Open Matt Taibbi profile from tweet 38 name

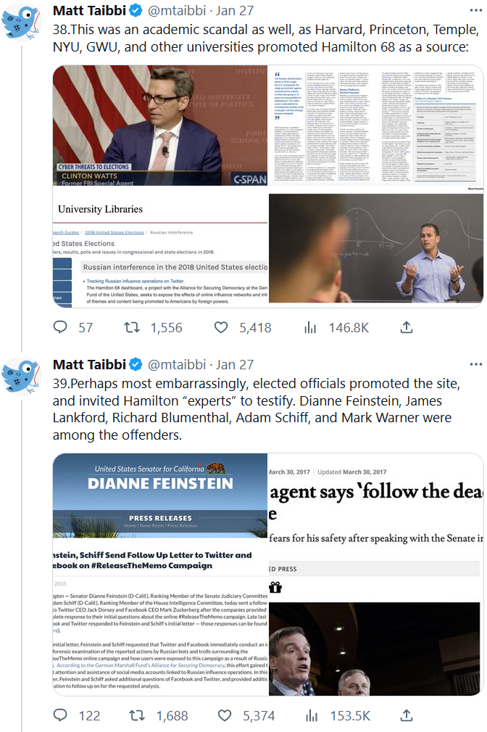pyautogui.click(x=89, y=10)
